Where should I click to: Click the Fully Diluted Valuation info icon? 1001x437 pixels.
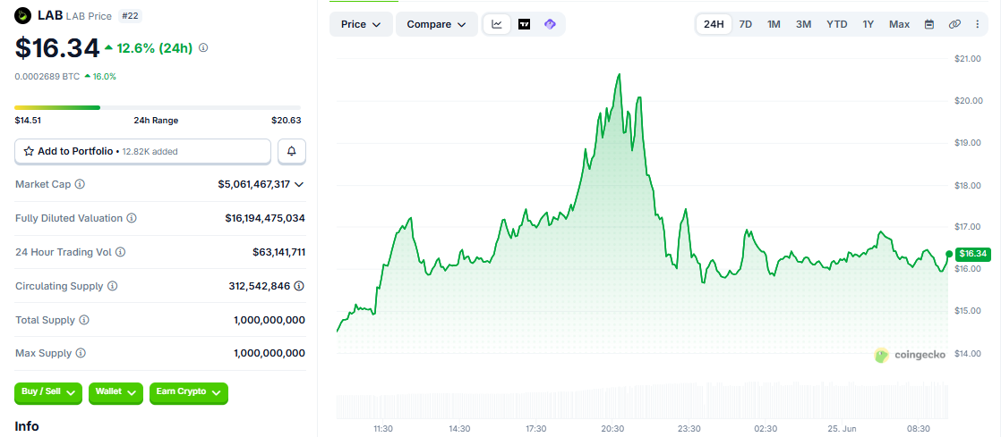pyautogui.click(x=131, y=218)
